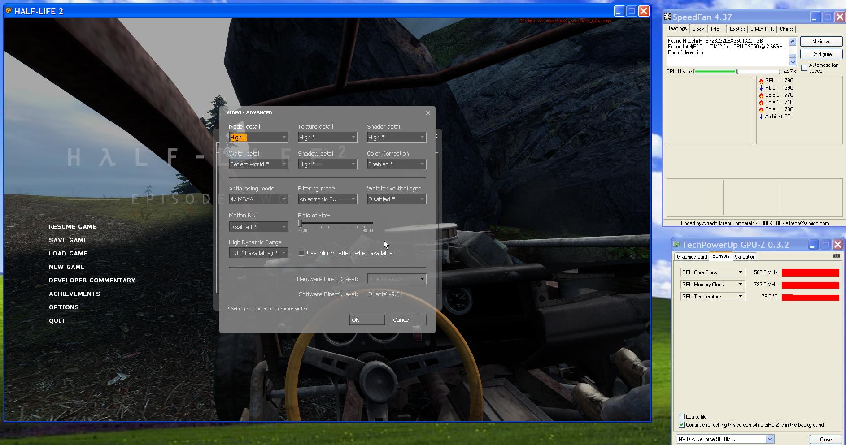Click OK in Video Advanced dialog
This screenshot has width=846, height=445.
[367, 320]
